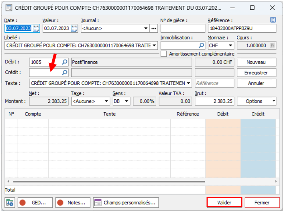Click the ellipsis button next to Journal
Viewport: 284px width, 212px height.
click(154, 28)
